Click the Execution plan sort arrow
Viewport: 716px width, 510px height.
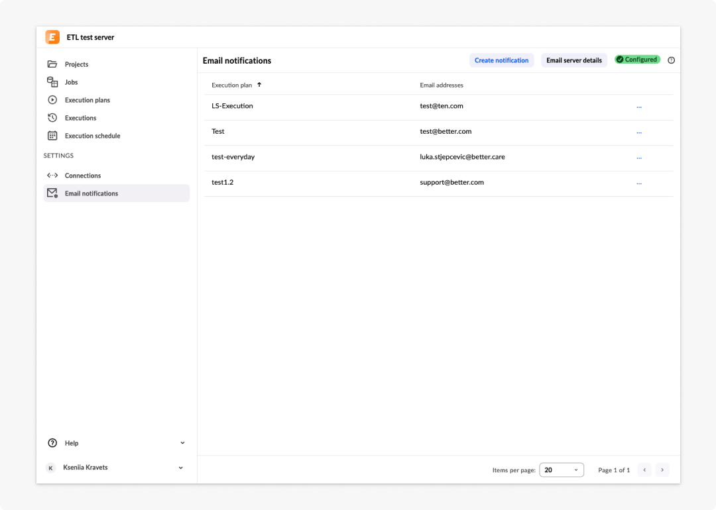pos(259,85)
